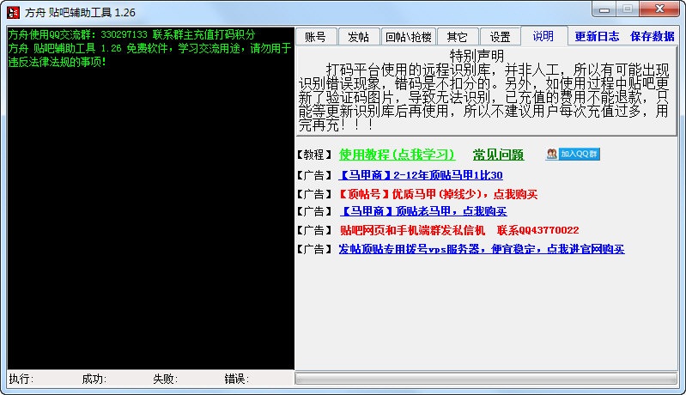This screenshot has width=686, height=395.
Task: Click 保存数据 to save data
Action: pyautogui.click(x=652, y=36)
